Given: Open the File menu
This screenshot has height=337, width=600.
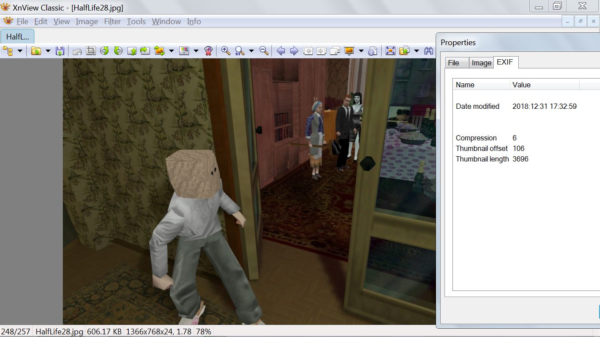Looking at the screenshot, I should [22, 22].
